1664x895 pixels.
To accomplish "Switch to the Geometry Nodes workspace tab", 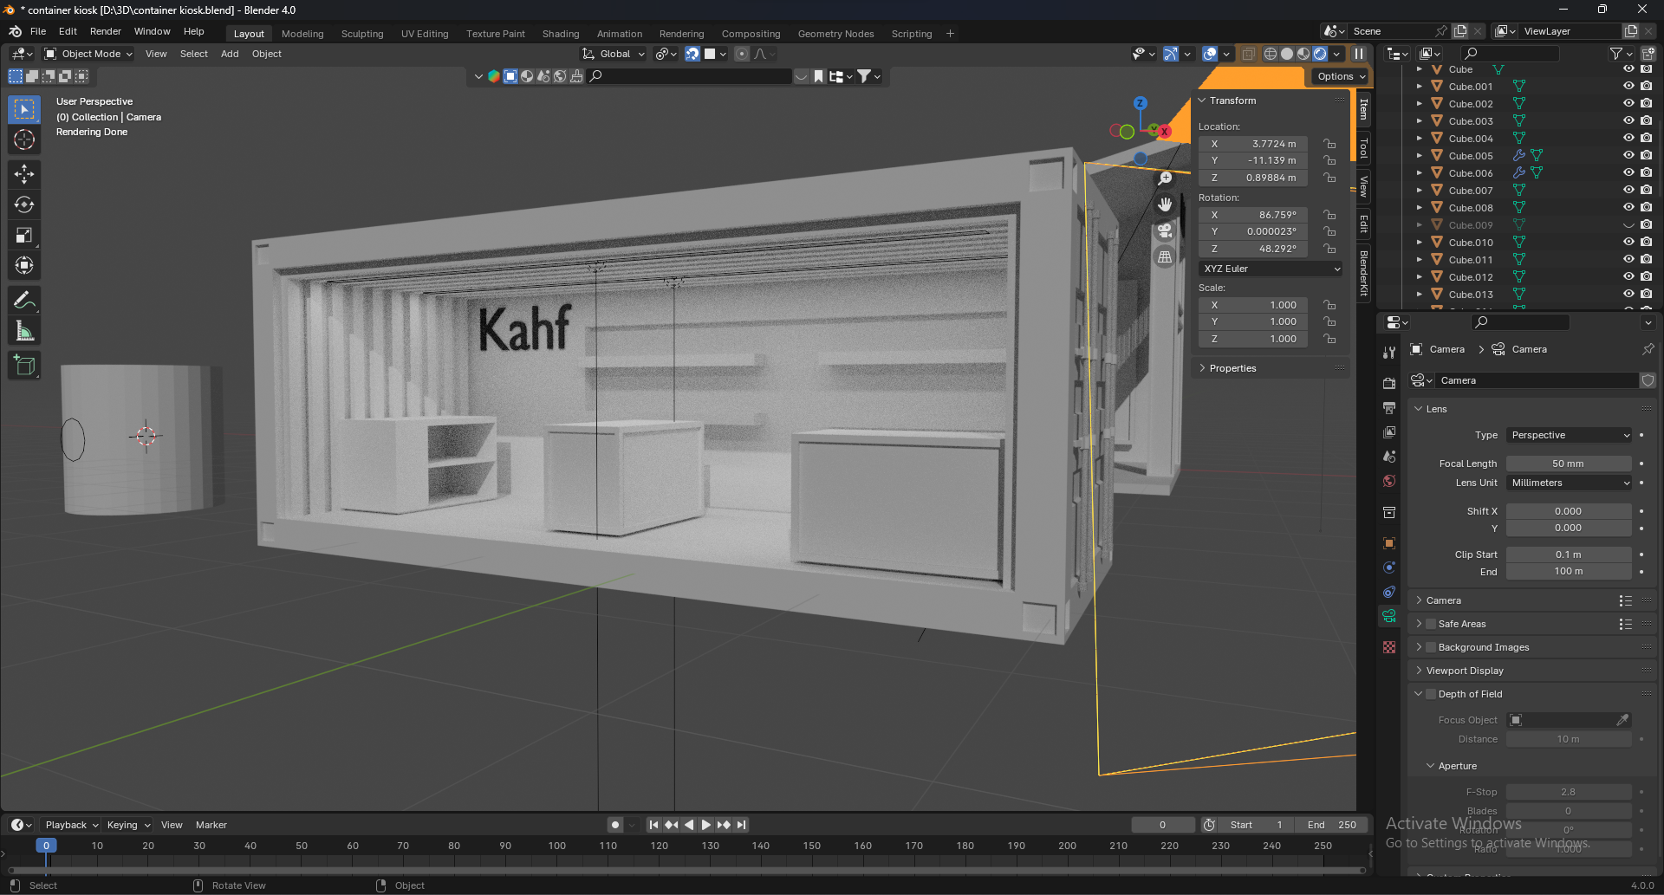I will (x=835, y=34).
